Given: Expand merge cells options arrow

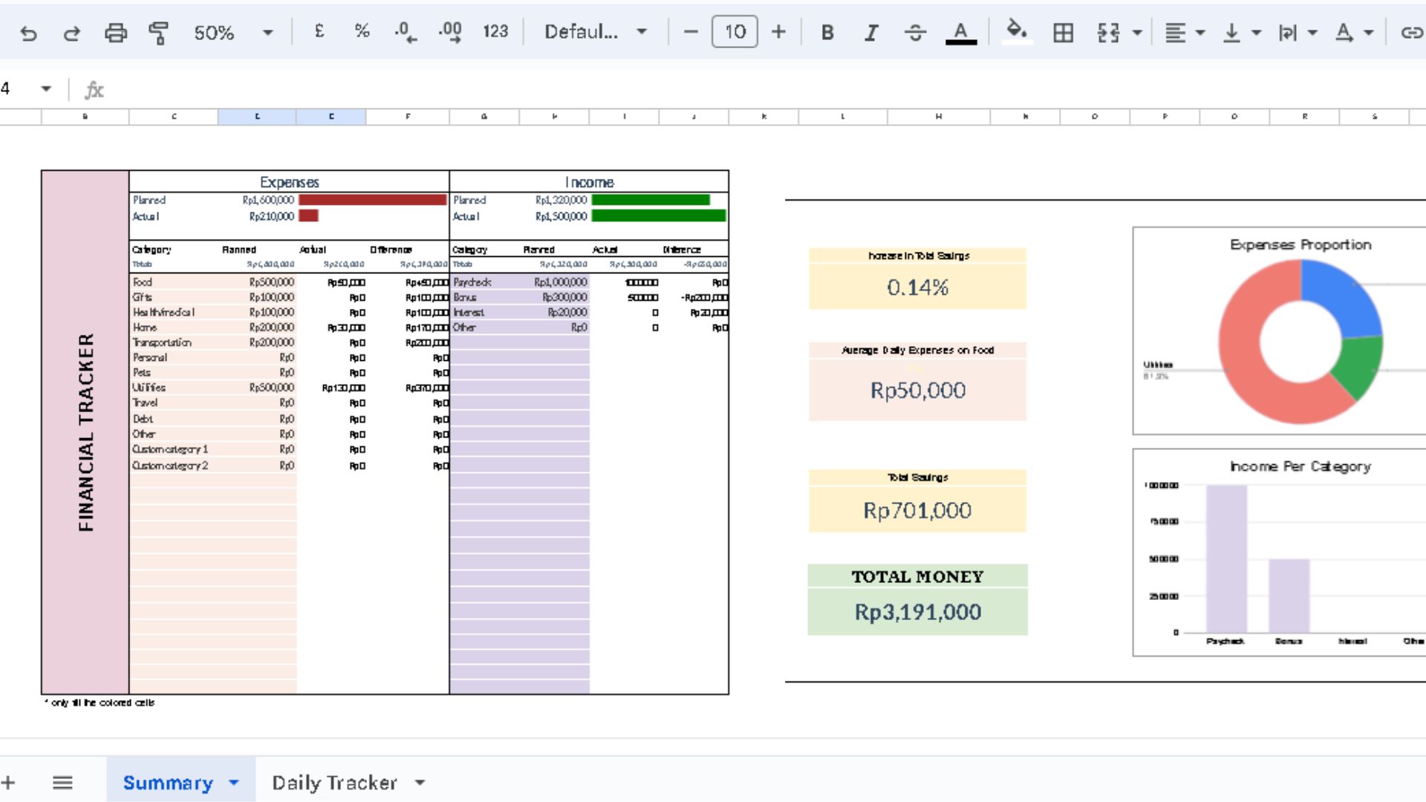Looking at the screenshot, I should [x=1137, y=33].
